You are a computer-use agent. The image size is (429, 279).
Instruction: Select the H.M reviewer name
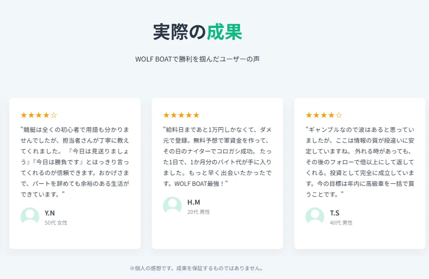[194, 202]
